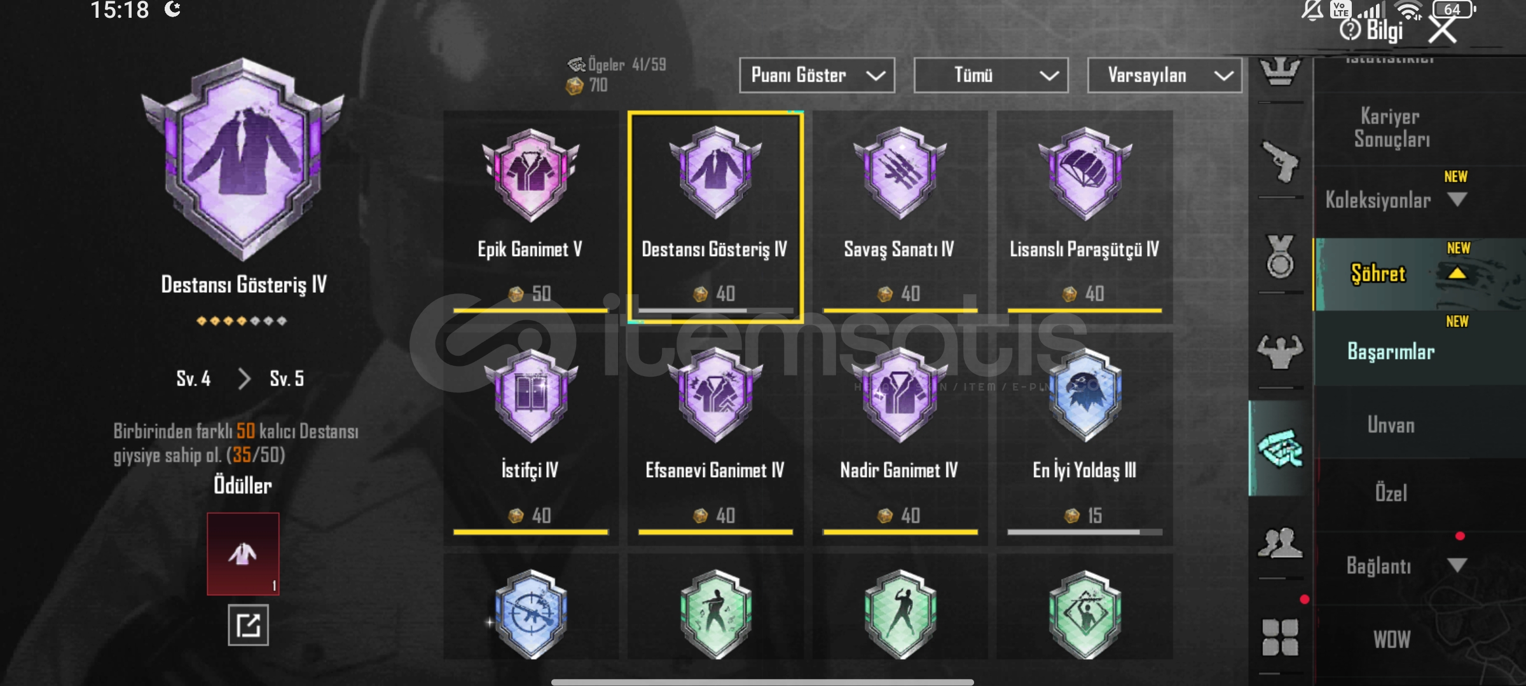Select the red outfit reward thumbnail
Screen dimensions: 1526x686
[243, 554]
